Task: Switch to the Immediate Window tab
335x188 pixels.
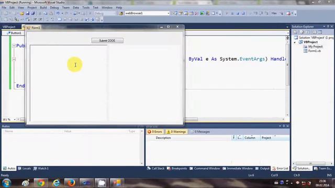Action: tap(238, 168)
